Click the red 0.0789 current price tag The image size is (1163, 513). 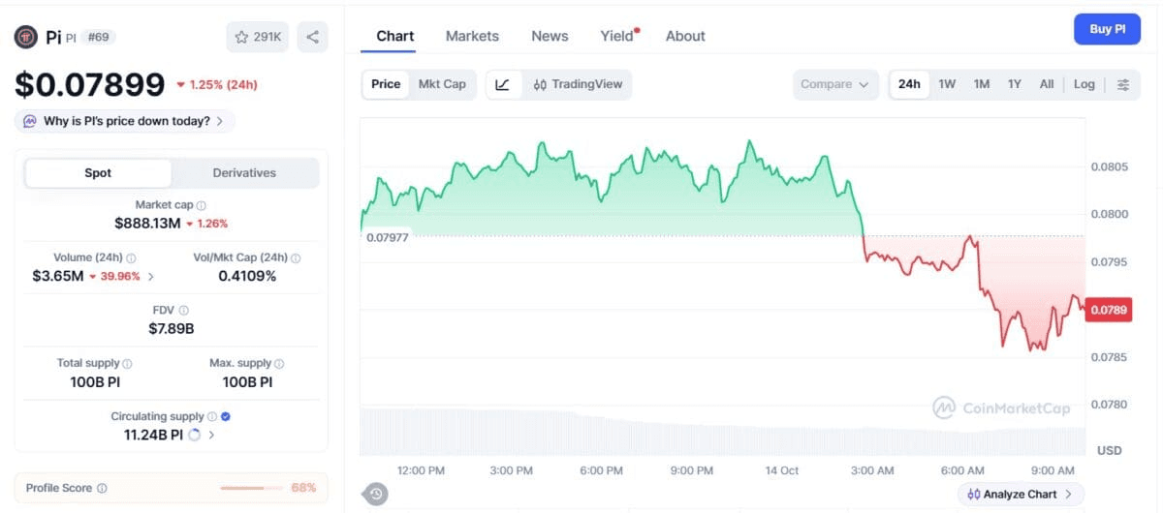click(x=1108, y=310)
